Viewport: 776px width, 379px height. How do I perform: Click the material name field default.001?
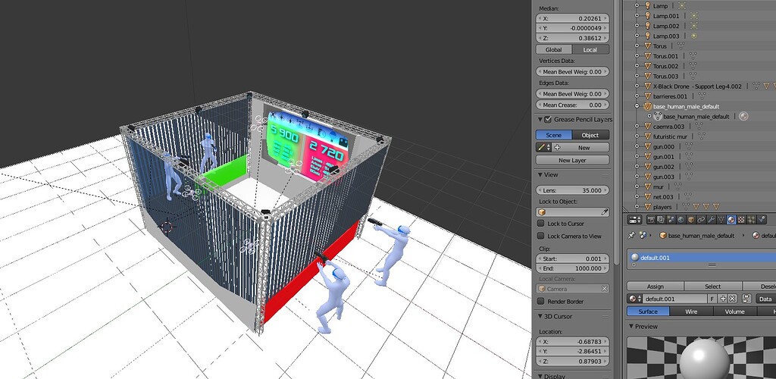pos(675,299)
